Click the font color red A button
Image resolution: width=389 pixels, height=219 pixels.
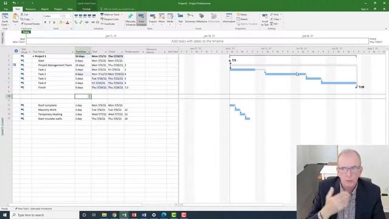(67, 23)
